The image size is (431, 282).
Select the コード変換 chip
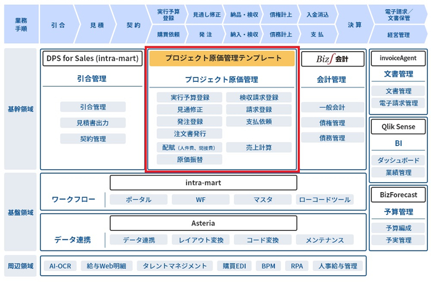pos(263,240)
